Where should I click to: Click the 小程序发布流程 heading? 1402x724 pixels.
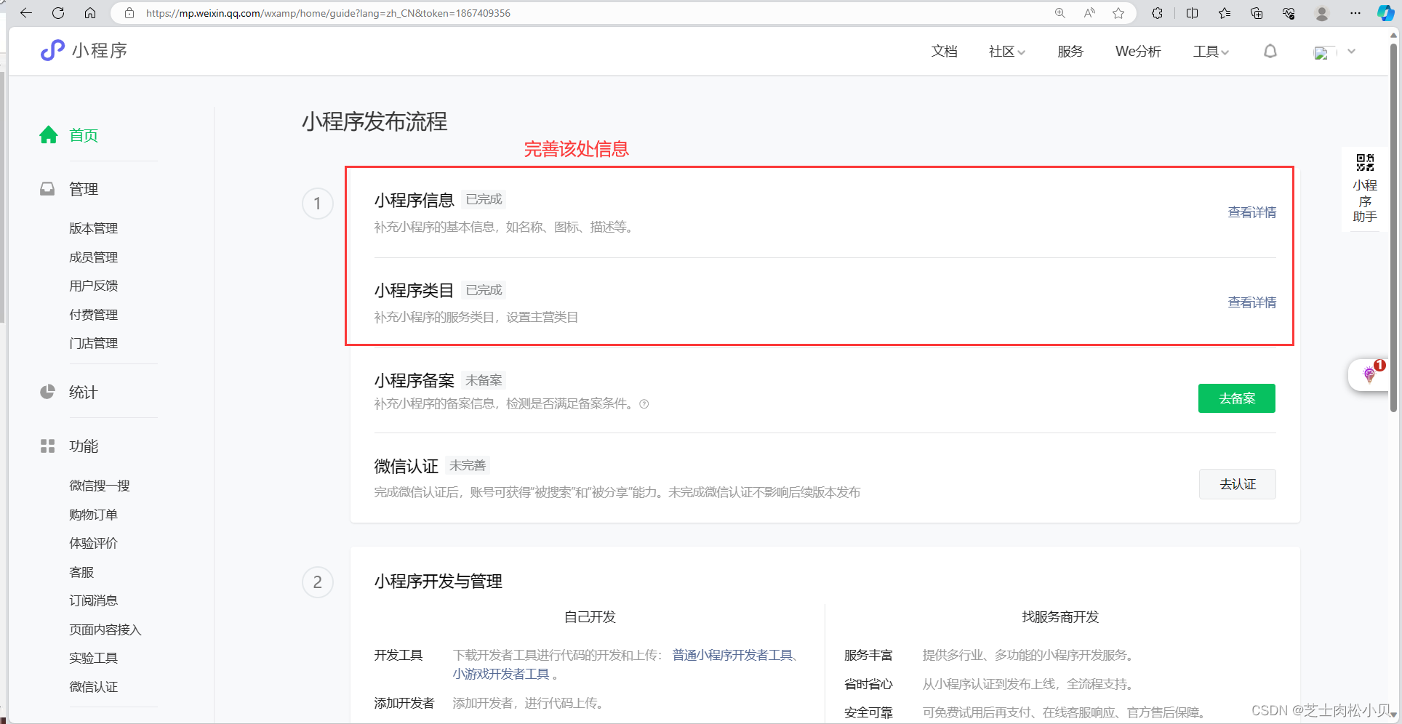pyautogui.click(x=374, y=121)
